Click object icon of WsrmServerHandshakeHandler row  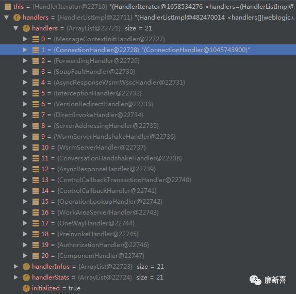[x=36, y=137]
